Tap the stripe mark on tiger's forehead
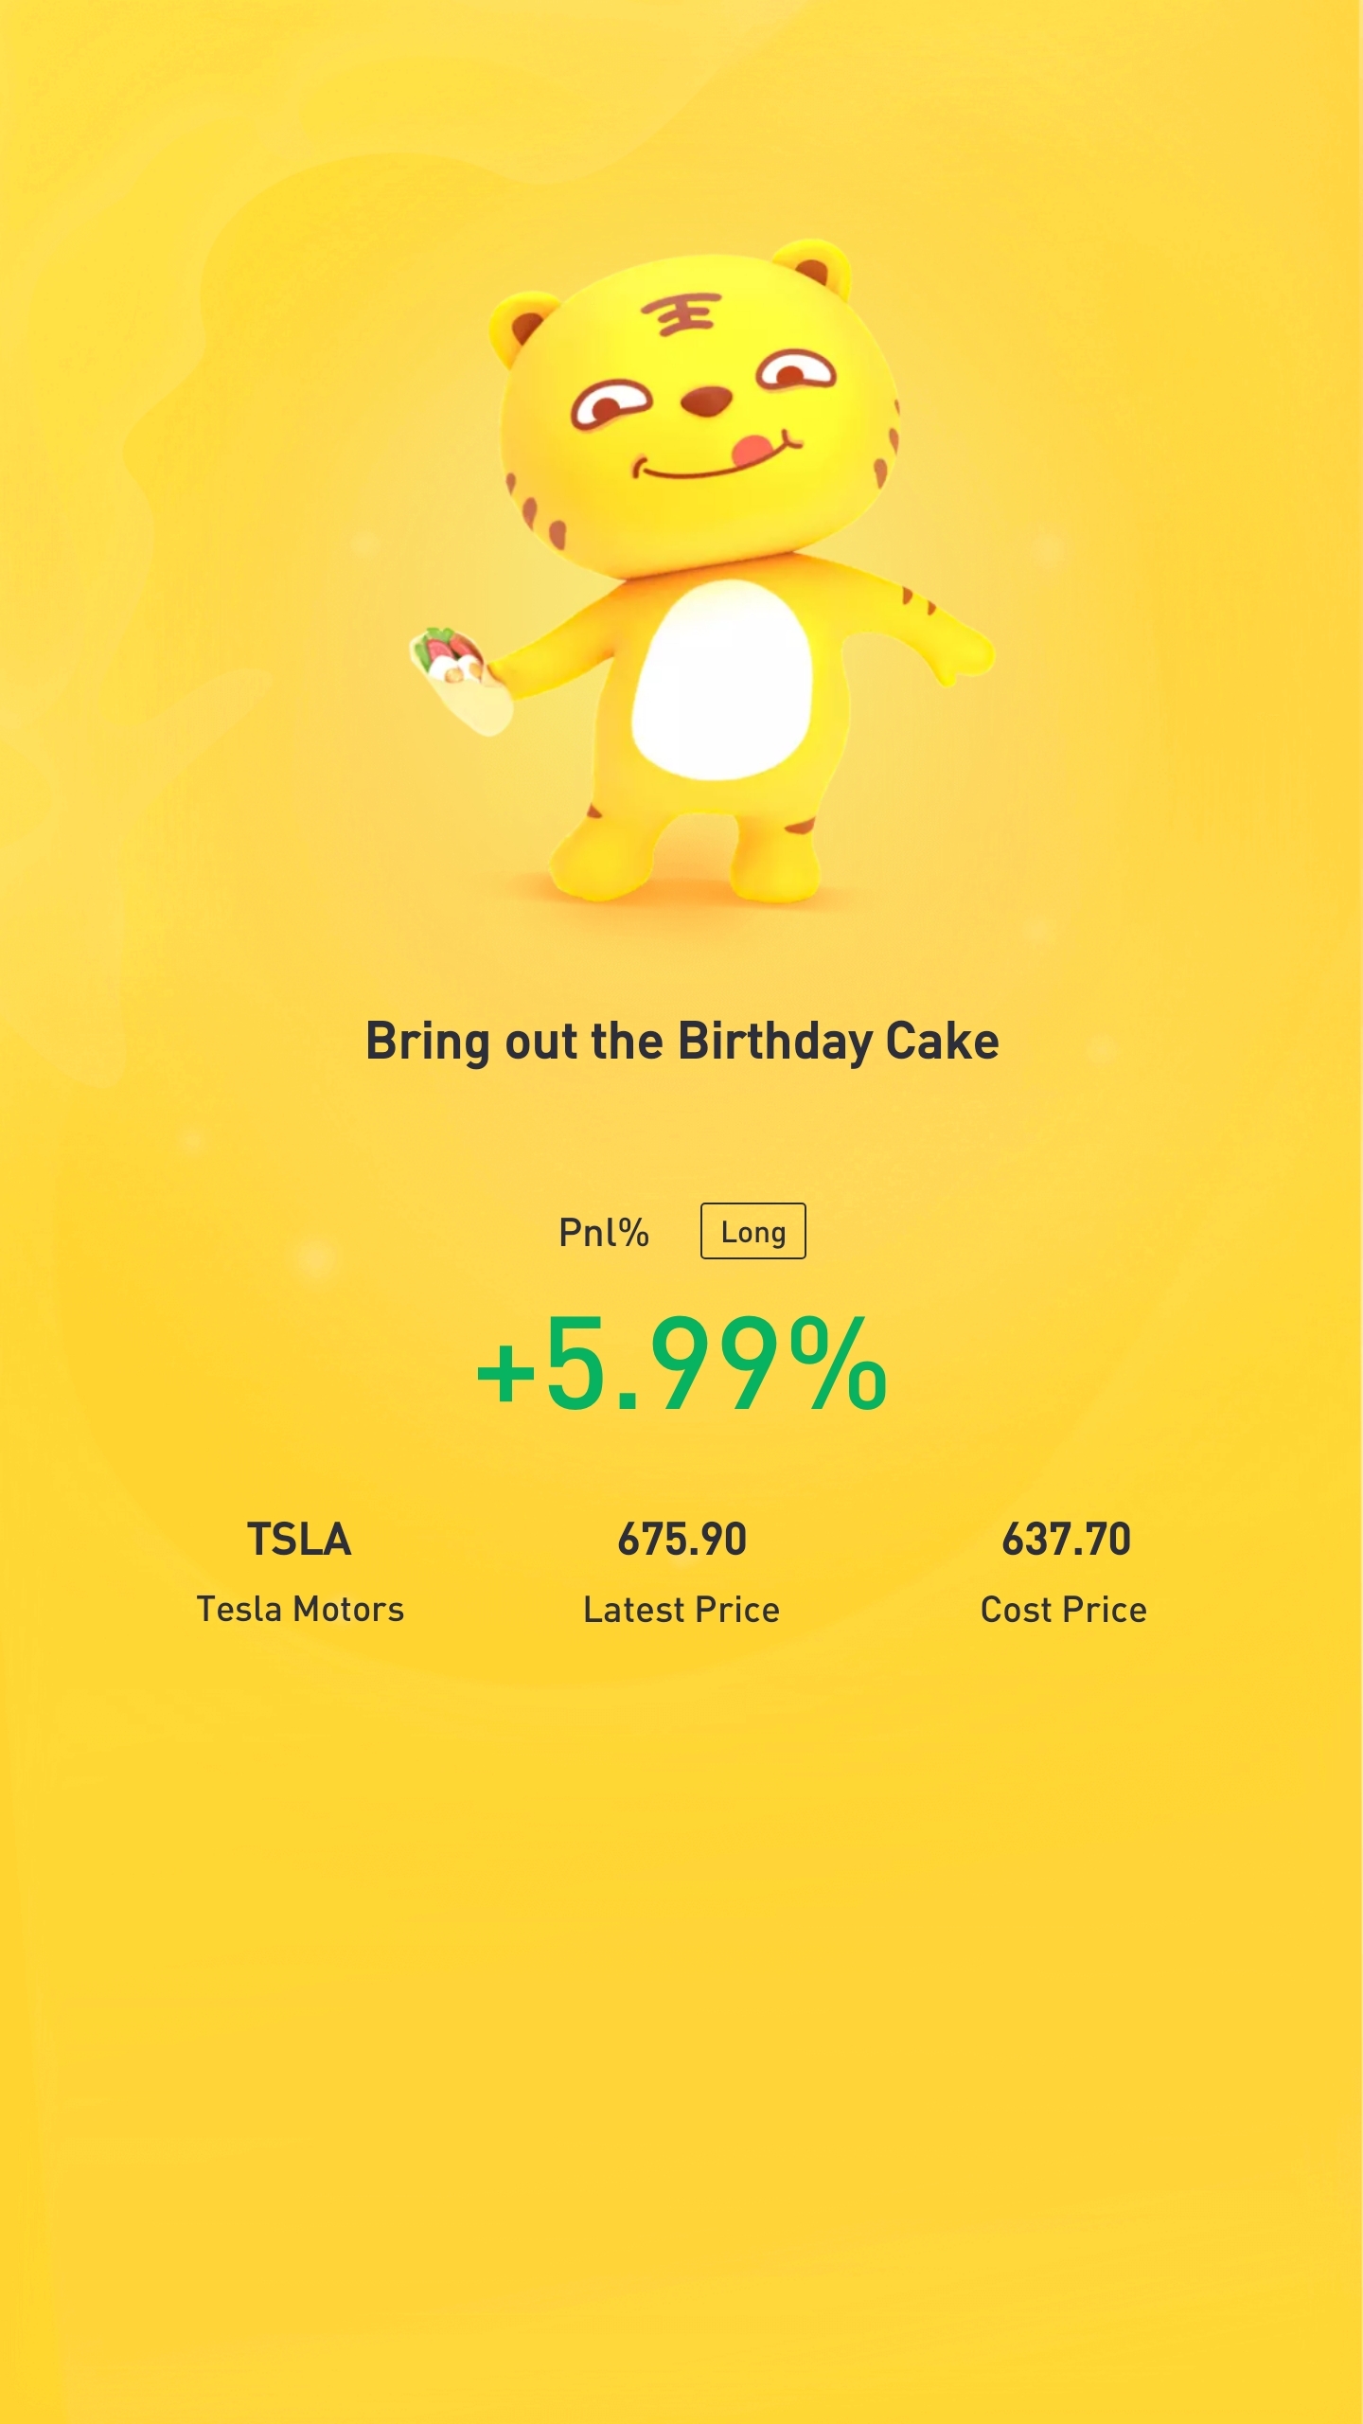1363x2424 pixels. coord(680,314)
